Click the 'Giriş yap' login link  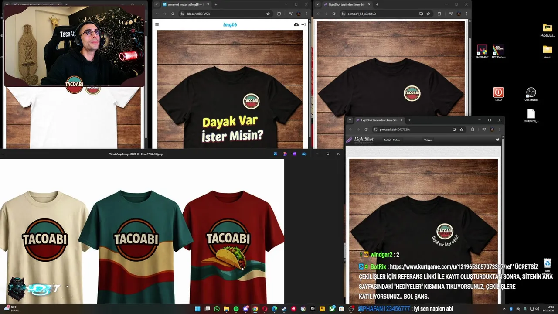428,140
